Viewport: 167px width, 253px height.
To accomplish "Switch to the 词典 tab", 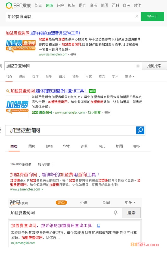I will 84,146.
